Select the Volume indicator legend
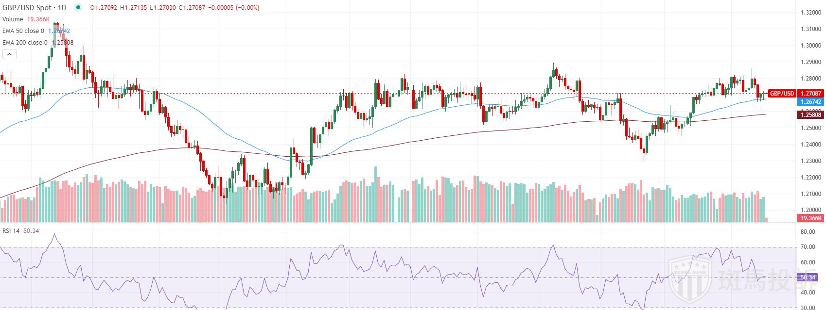 click(x=13, y=19)
